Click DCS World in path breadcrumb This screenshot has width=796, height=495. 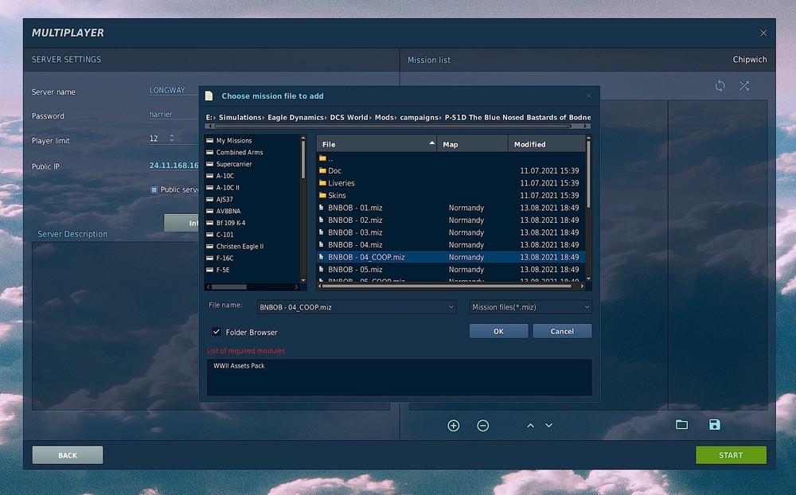[x=349, y=117]
